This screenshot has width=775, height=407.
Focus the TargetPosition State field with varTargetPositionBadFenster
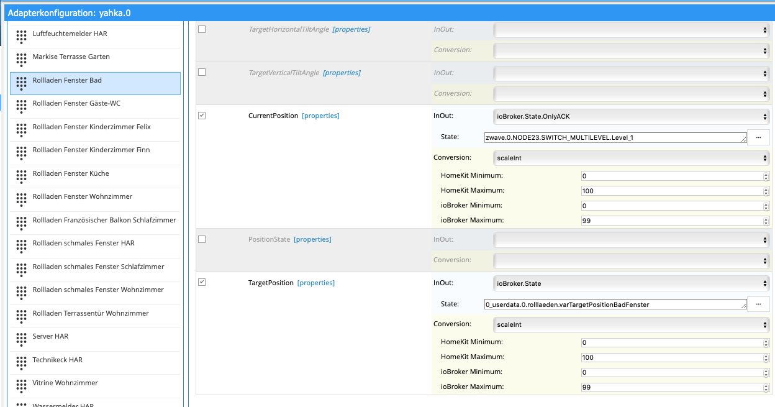click(615, 304)
